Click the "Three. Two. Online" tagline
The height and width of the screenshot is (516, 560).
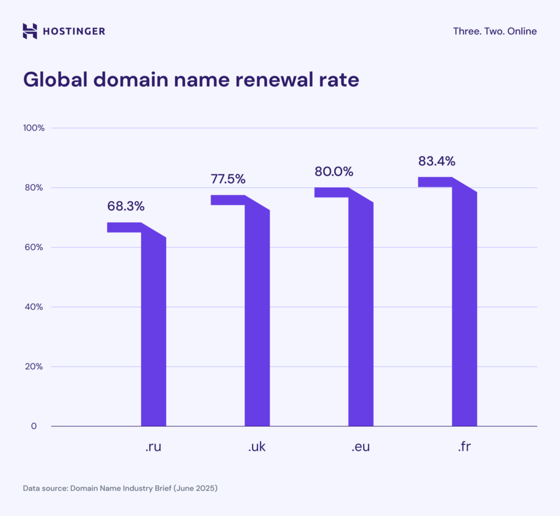pos(494,31)
